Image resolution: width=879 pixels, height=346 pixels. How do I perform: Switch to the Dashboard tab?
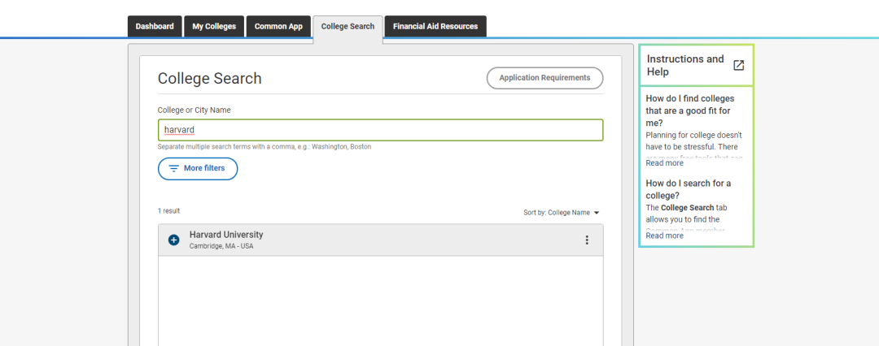coord(155,27)
